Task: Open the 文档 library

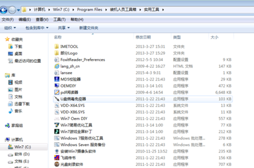Action: click(18, 97)
